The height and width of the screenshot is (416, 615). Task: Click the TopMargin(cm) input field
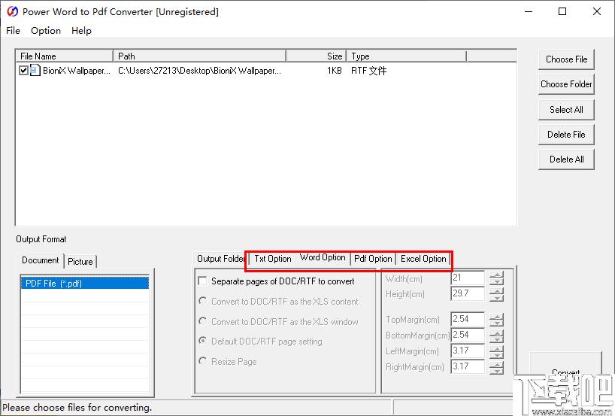[468, 319]
